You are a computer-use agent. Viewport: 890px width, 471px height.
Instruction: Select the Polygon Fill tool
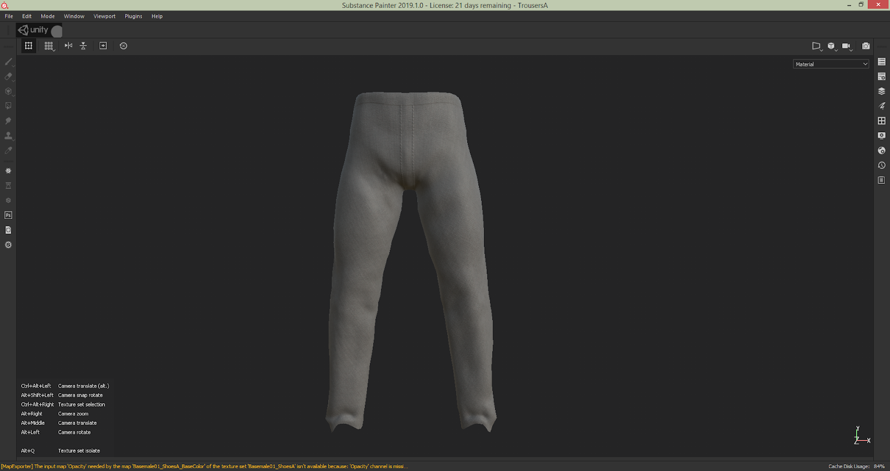(x=8, y=106)
